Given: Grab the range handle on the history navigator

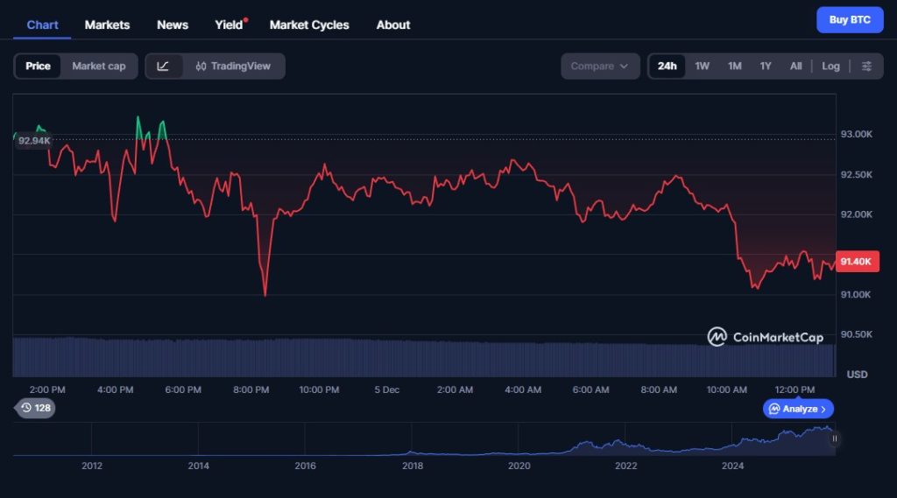Looking at the screenshot, I should (835, 438).
